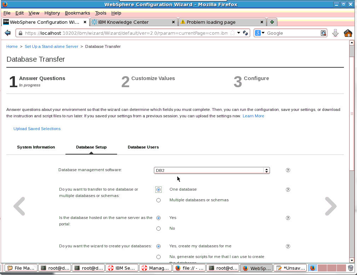The width and height of the screenshot is (357, 275).
Task: Open help for one or multiple databases question
Action: point(288,190)
